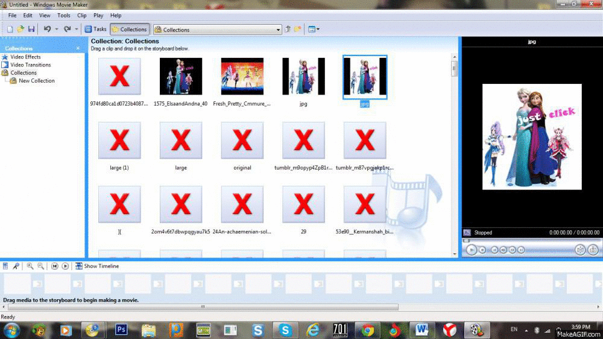
Task: Select Video Transitions in the sidebar
Action: (30, 65)
